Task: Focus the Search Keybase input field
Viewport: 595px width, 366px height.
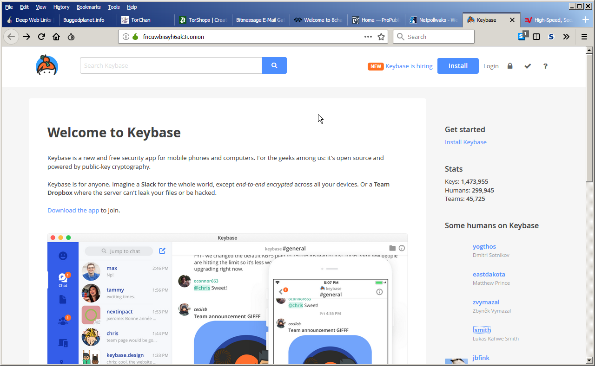Action: click(171, 65)
